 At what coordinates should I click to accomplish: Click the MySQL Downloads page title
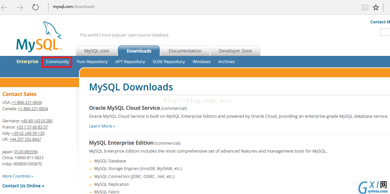[131, 87]
